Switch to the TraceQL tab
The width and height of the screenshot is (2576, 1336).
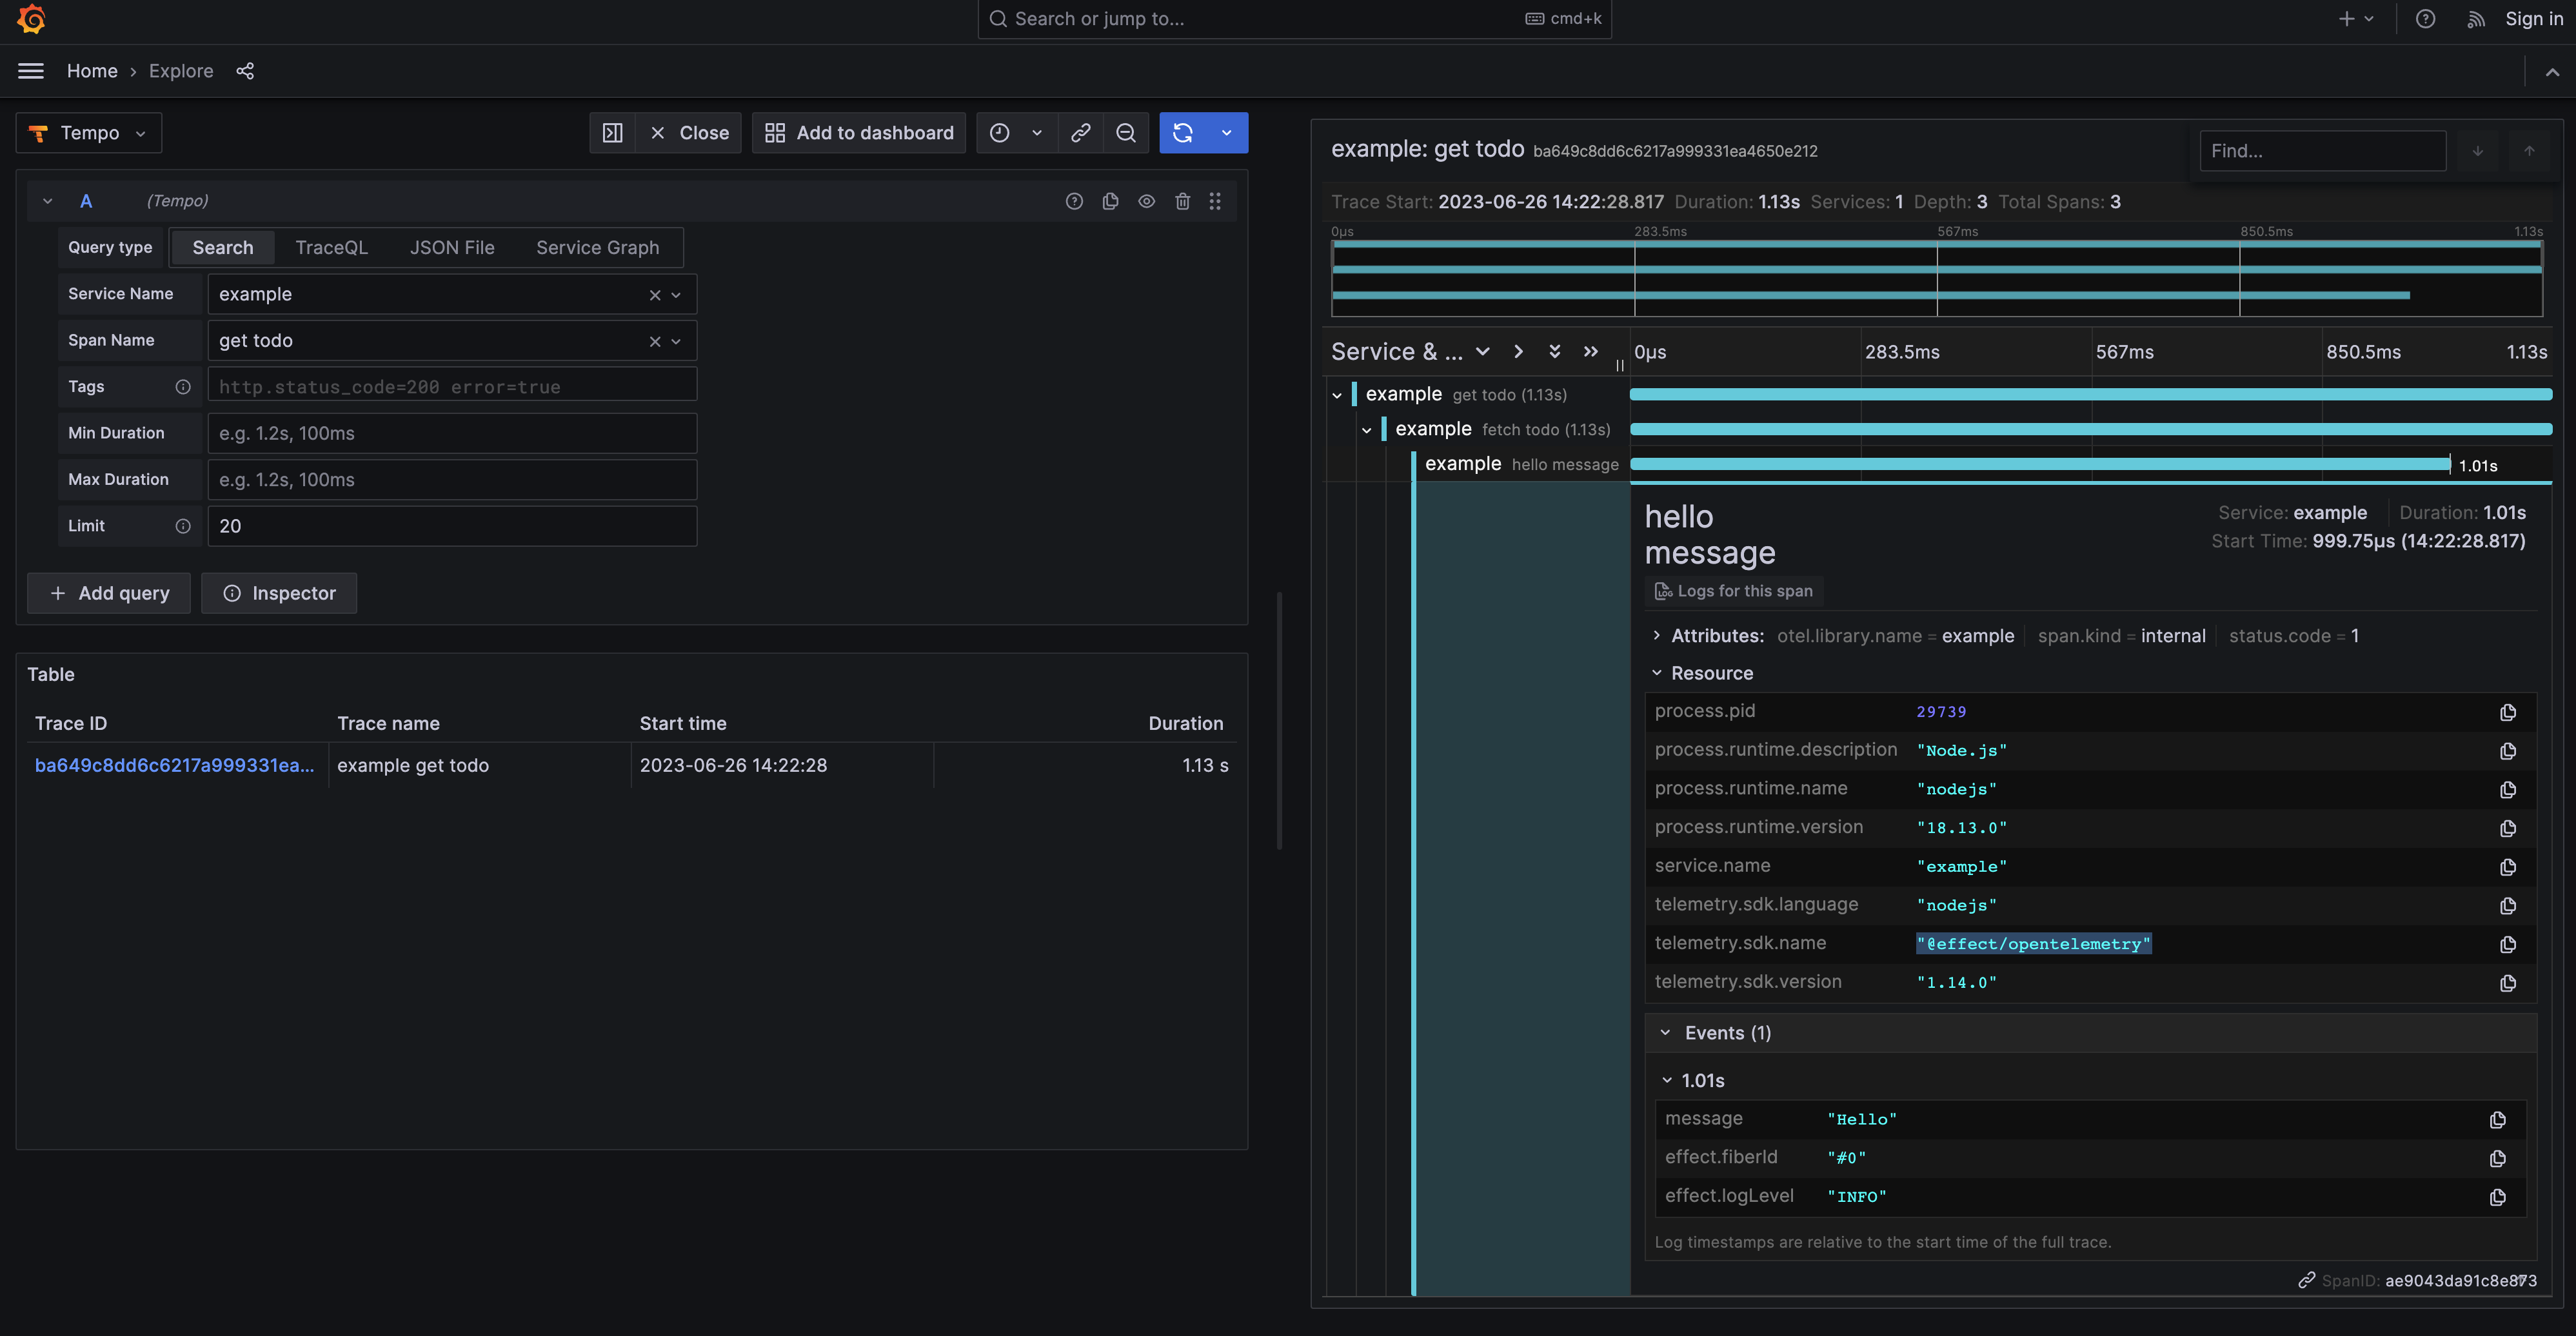[x=331, y=247]
